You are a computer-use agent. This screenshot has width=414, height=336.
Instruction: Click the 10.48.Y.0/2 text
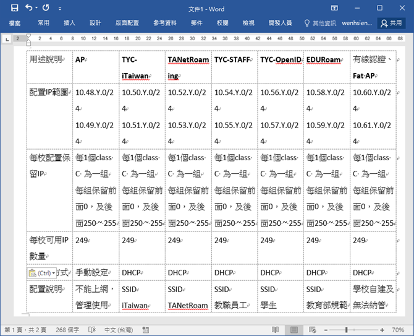(95, 93)
